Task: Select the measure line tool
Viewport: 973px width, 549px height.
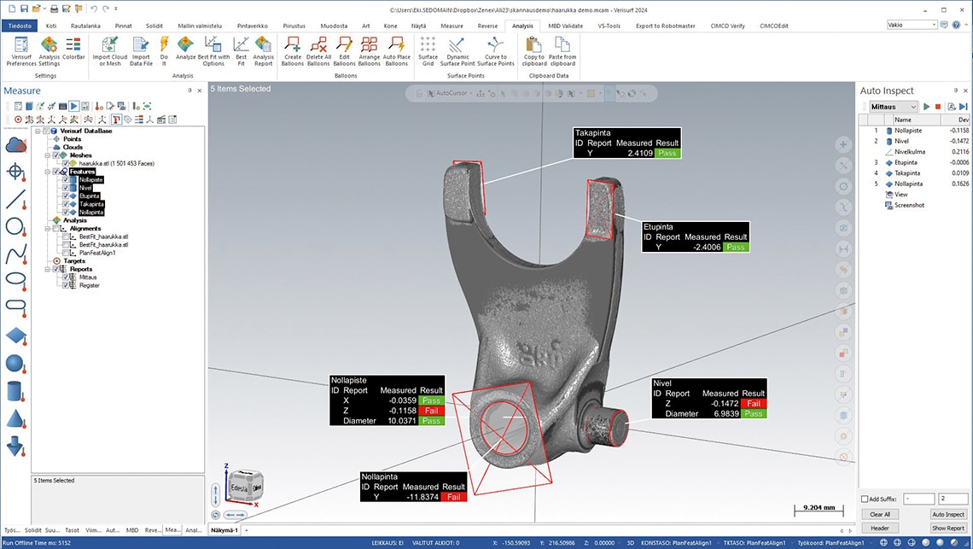Action: point(15,199)
